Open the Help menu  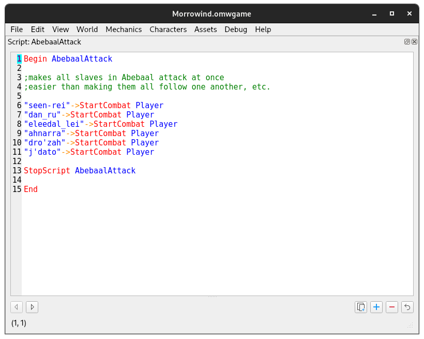click(x=263, y=30)
